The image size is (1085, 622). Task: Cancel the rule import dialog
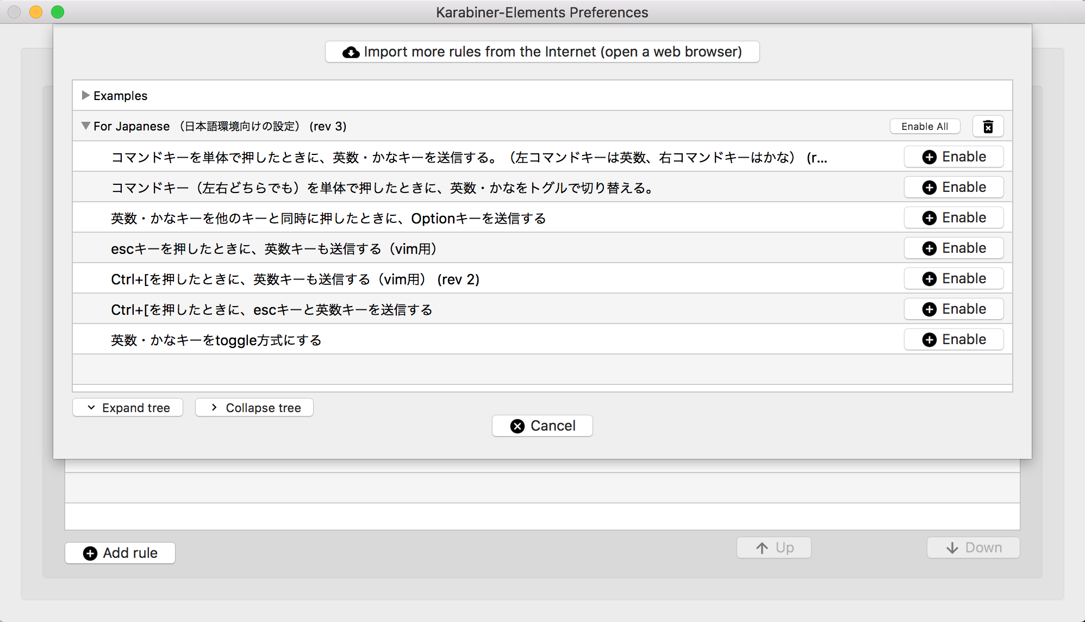tap(542, 426)
